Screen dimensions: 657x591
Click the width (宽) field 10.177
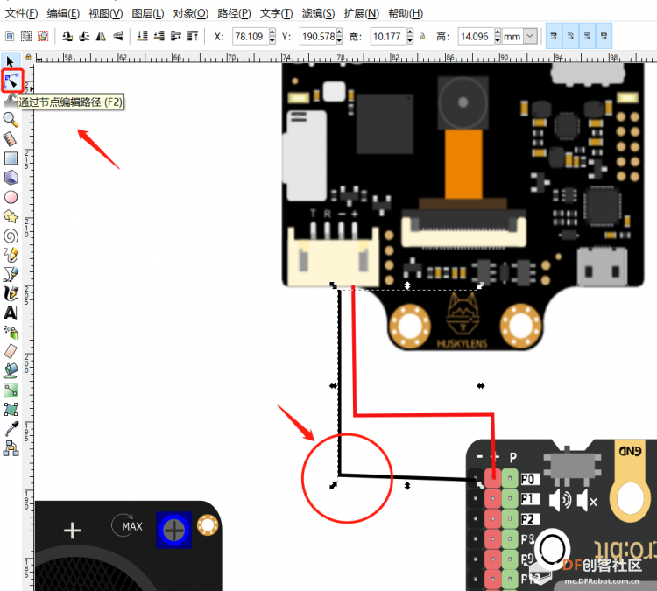tap(389, 37)
